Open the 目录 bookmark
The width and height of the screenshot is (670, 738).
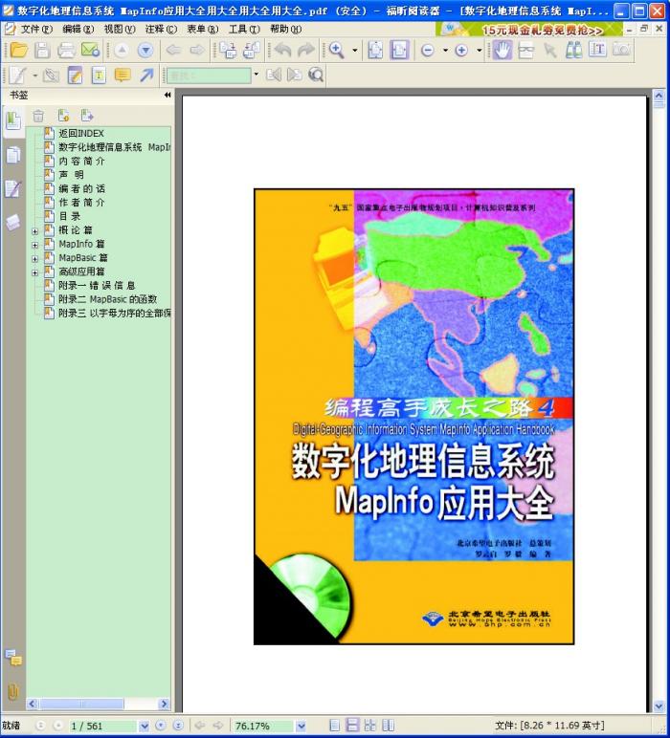69,216
